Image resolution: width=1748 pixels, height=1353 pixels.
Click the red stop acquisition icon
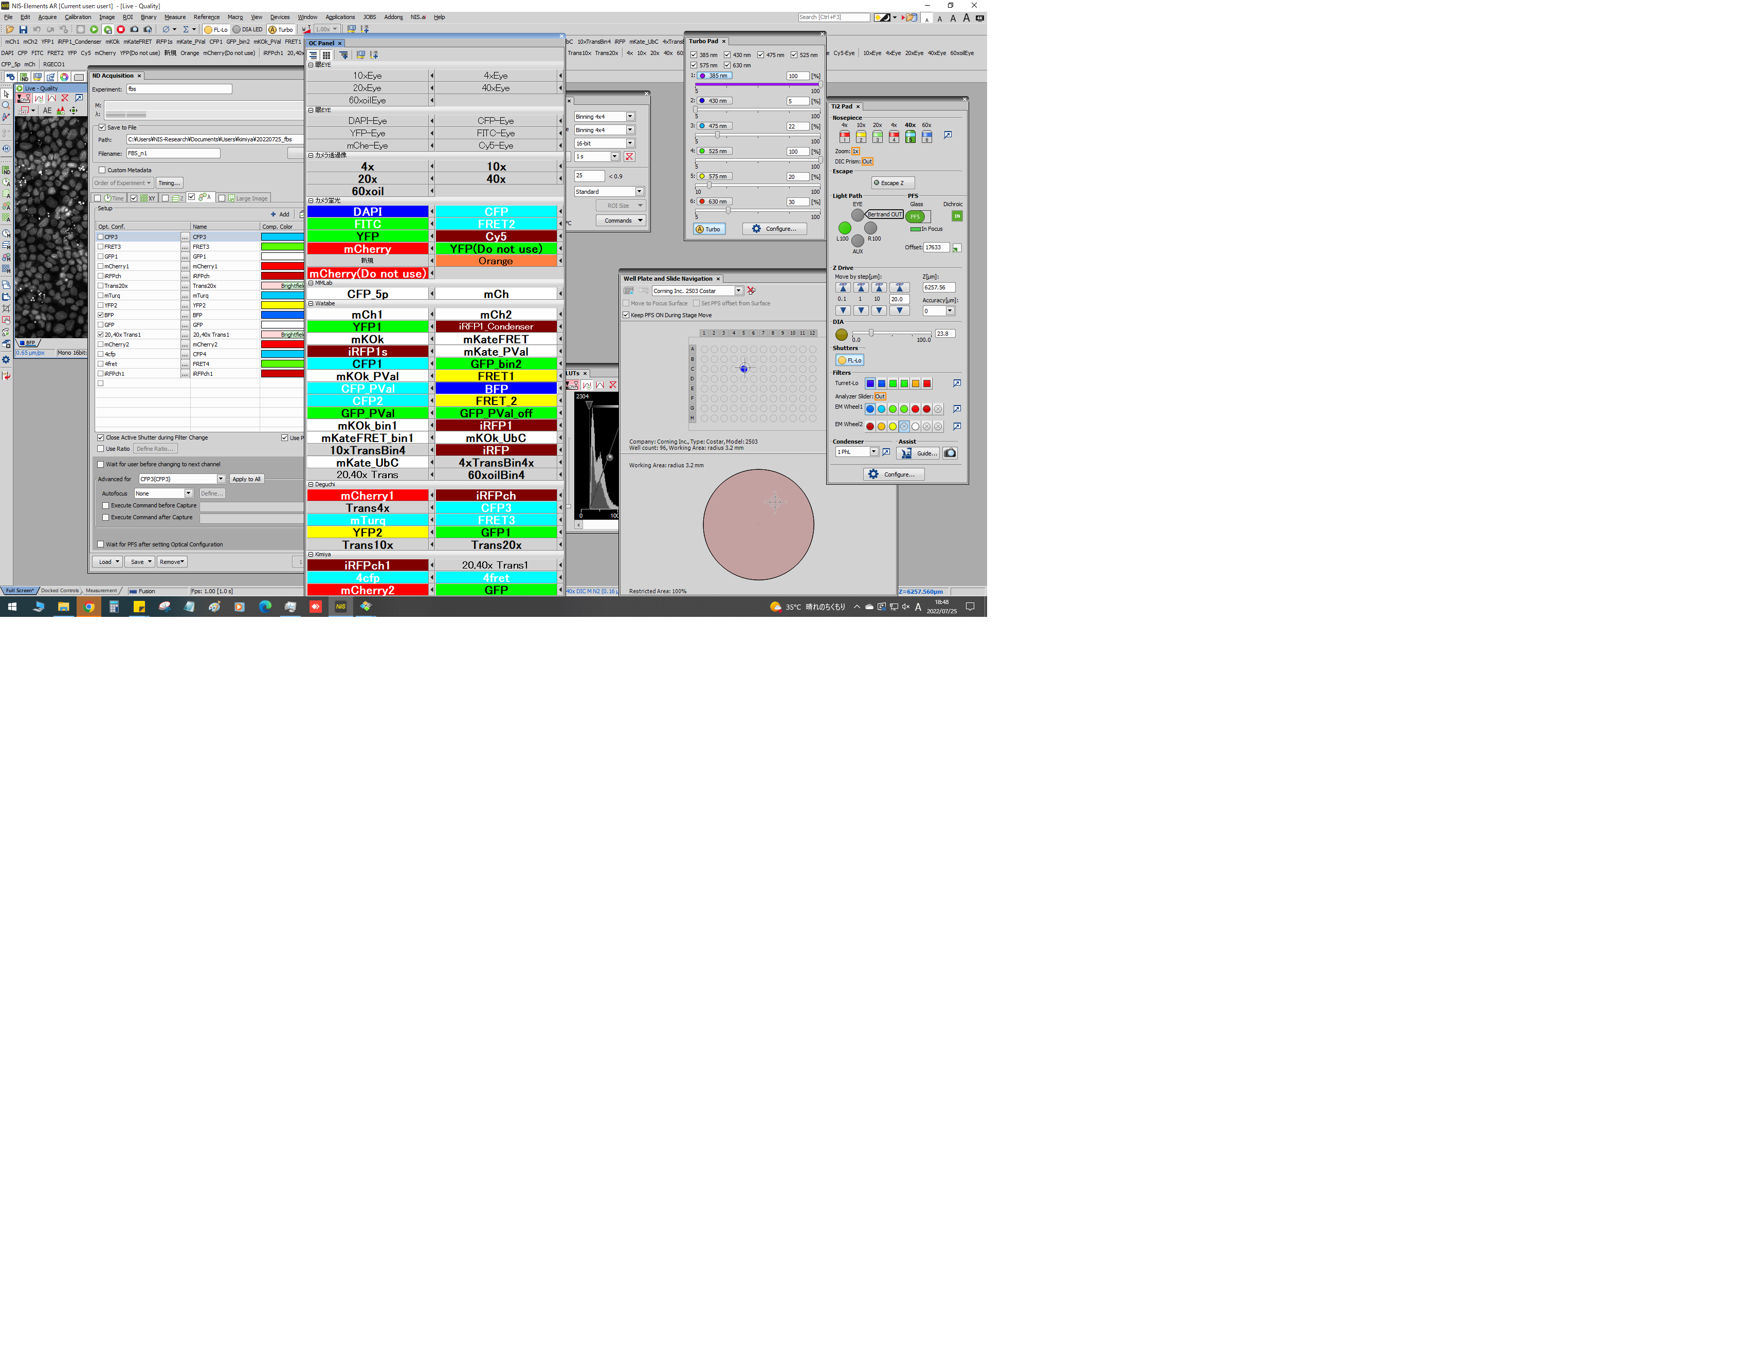pos(121,30)
